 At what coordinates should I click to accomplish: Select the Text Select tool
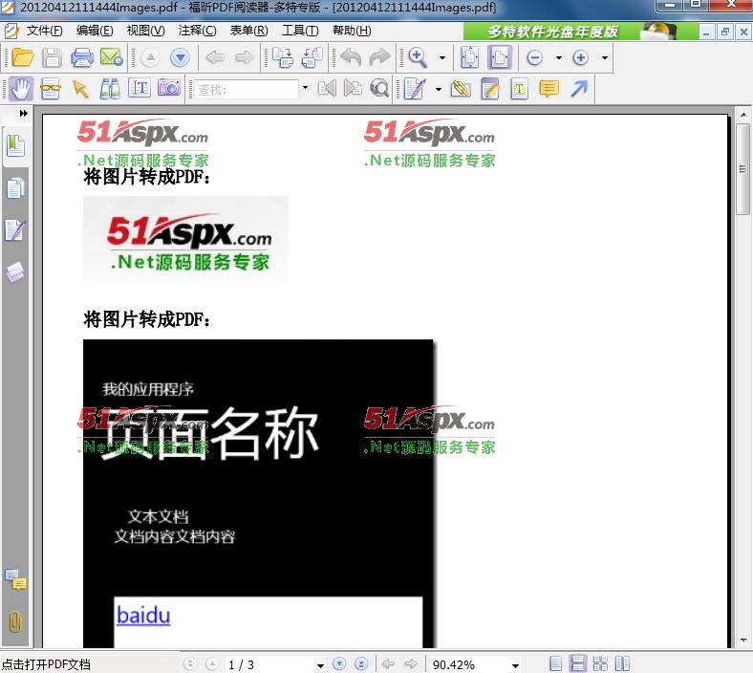coord(140,89)
